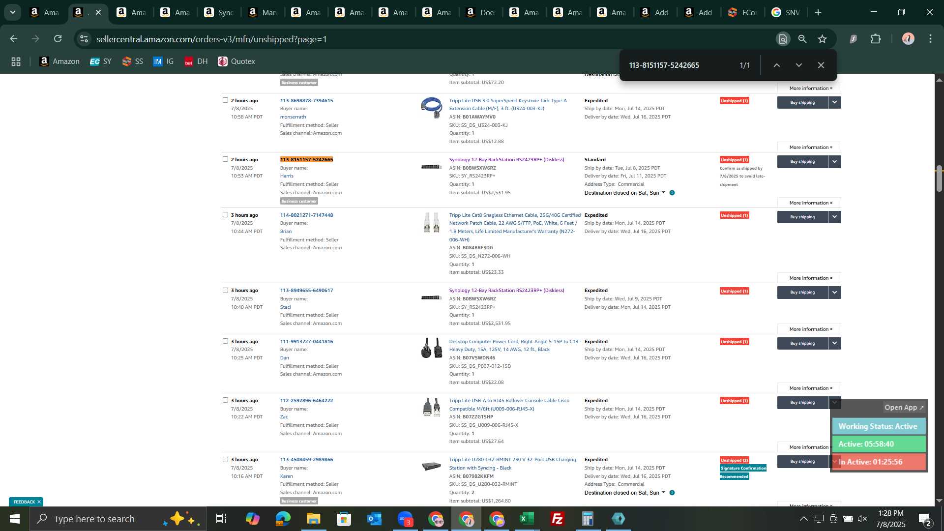The image size is (944, 531).
Task: Reload the Seller Central page
Action: (58, 39)
